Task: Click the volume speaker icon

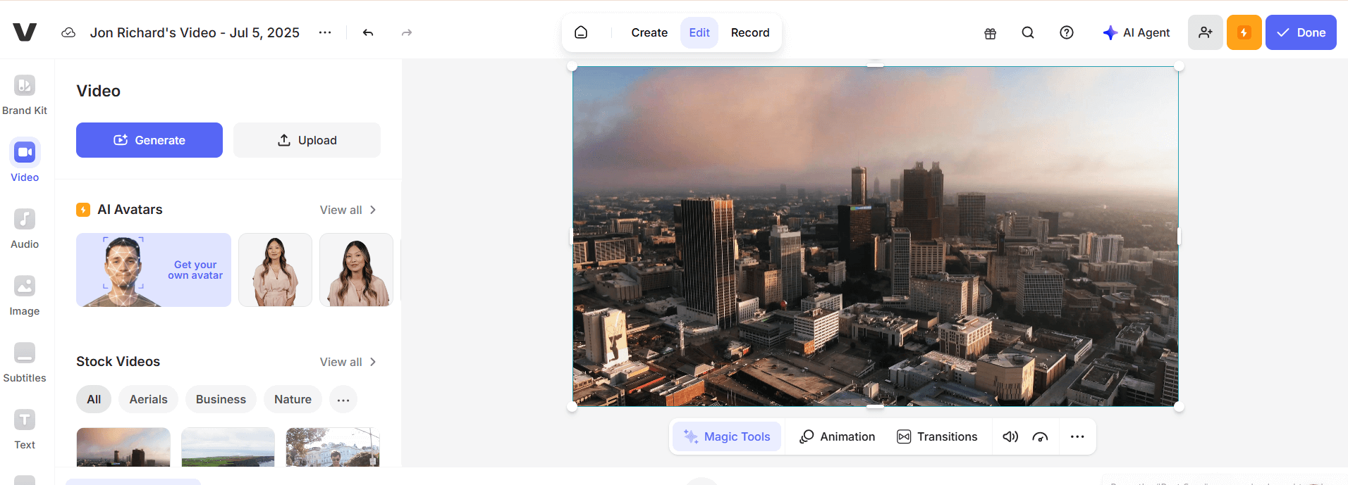Action: point(1010,436)
